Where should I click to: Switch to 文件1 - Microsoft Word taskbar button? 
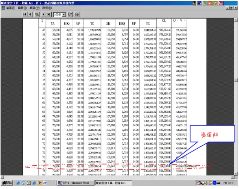point(76,183)
